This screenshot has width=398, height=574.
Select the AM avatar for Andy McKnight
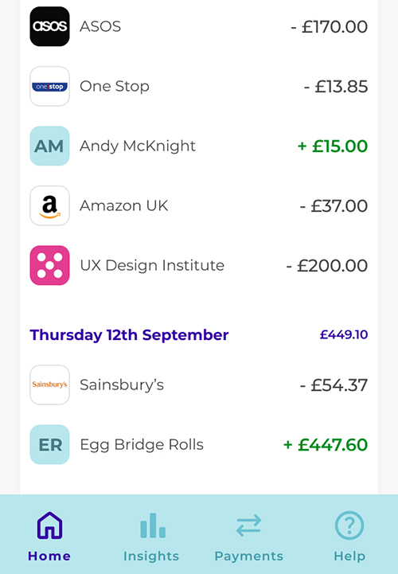[49, 146]
